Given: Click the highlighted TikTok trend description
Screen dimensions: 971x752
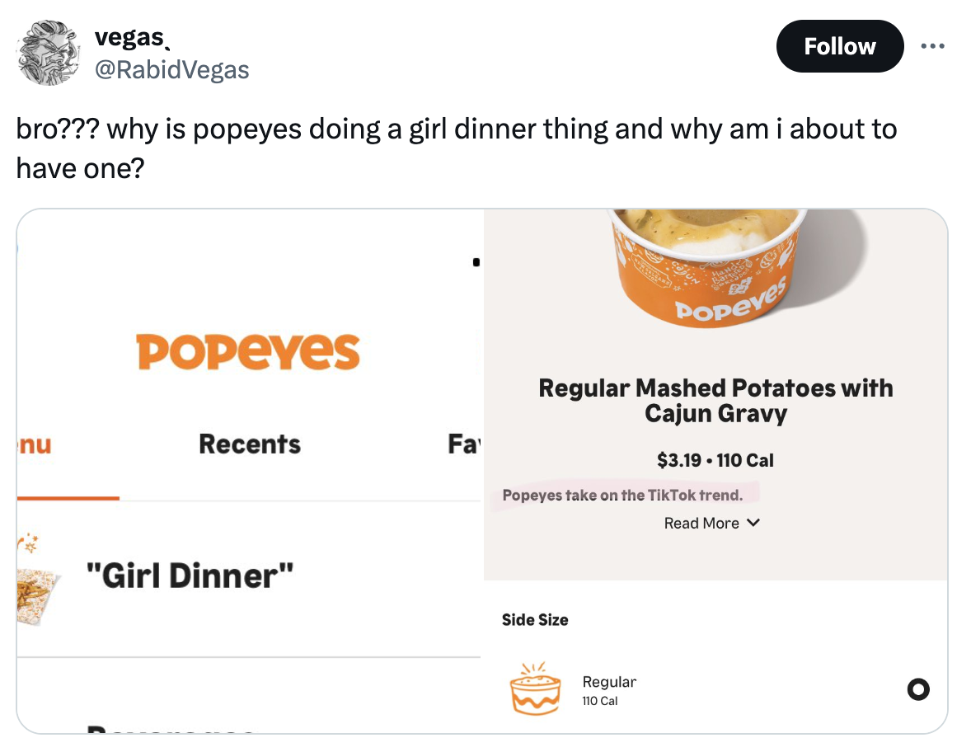Looking at the screenshot, I should tap(622, 496).
